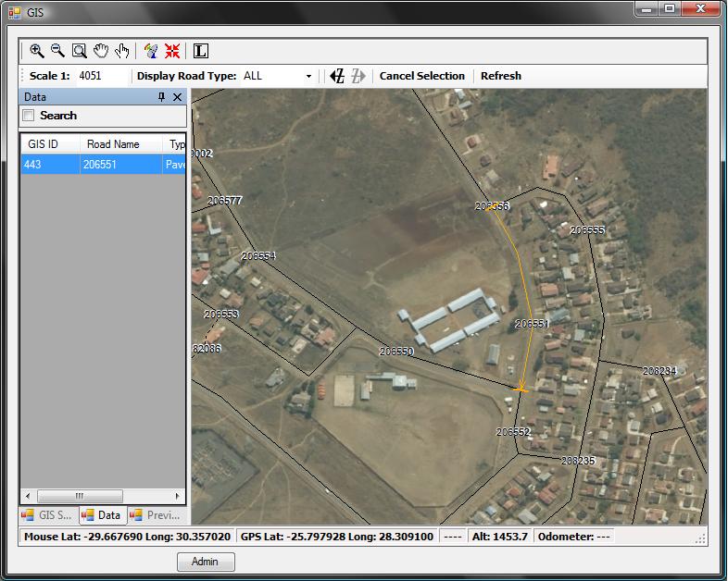
Task: Click the data grid horizontal scrollbar right arrow
Action: (x=179, y=496)
